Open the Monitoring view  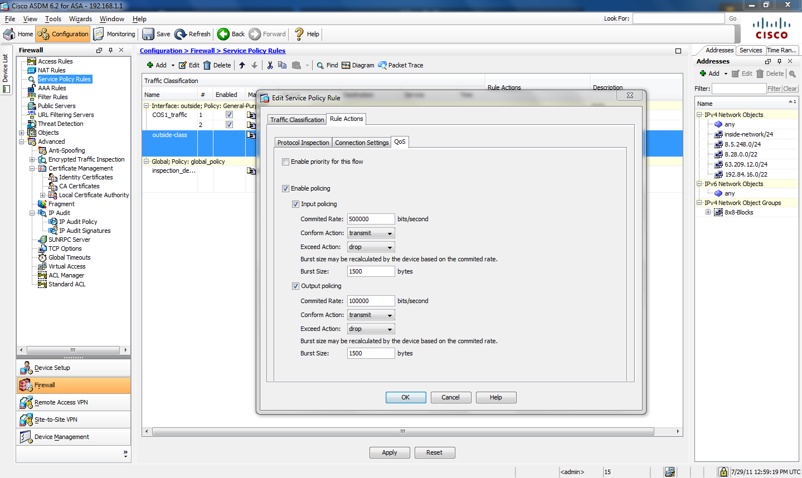coord(114,34)
